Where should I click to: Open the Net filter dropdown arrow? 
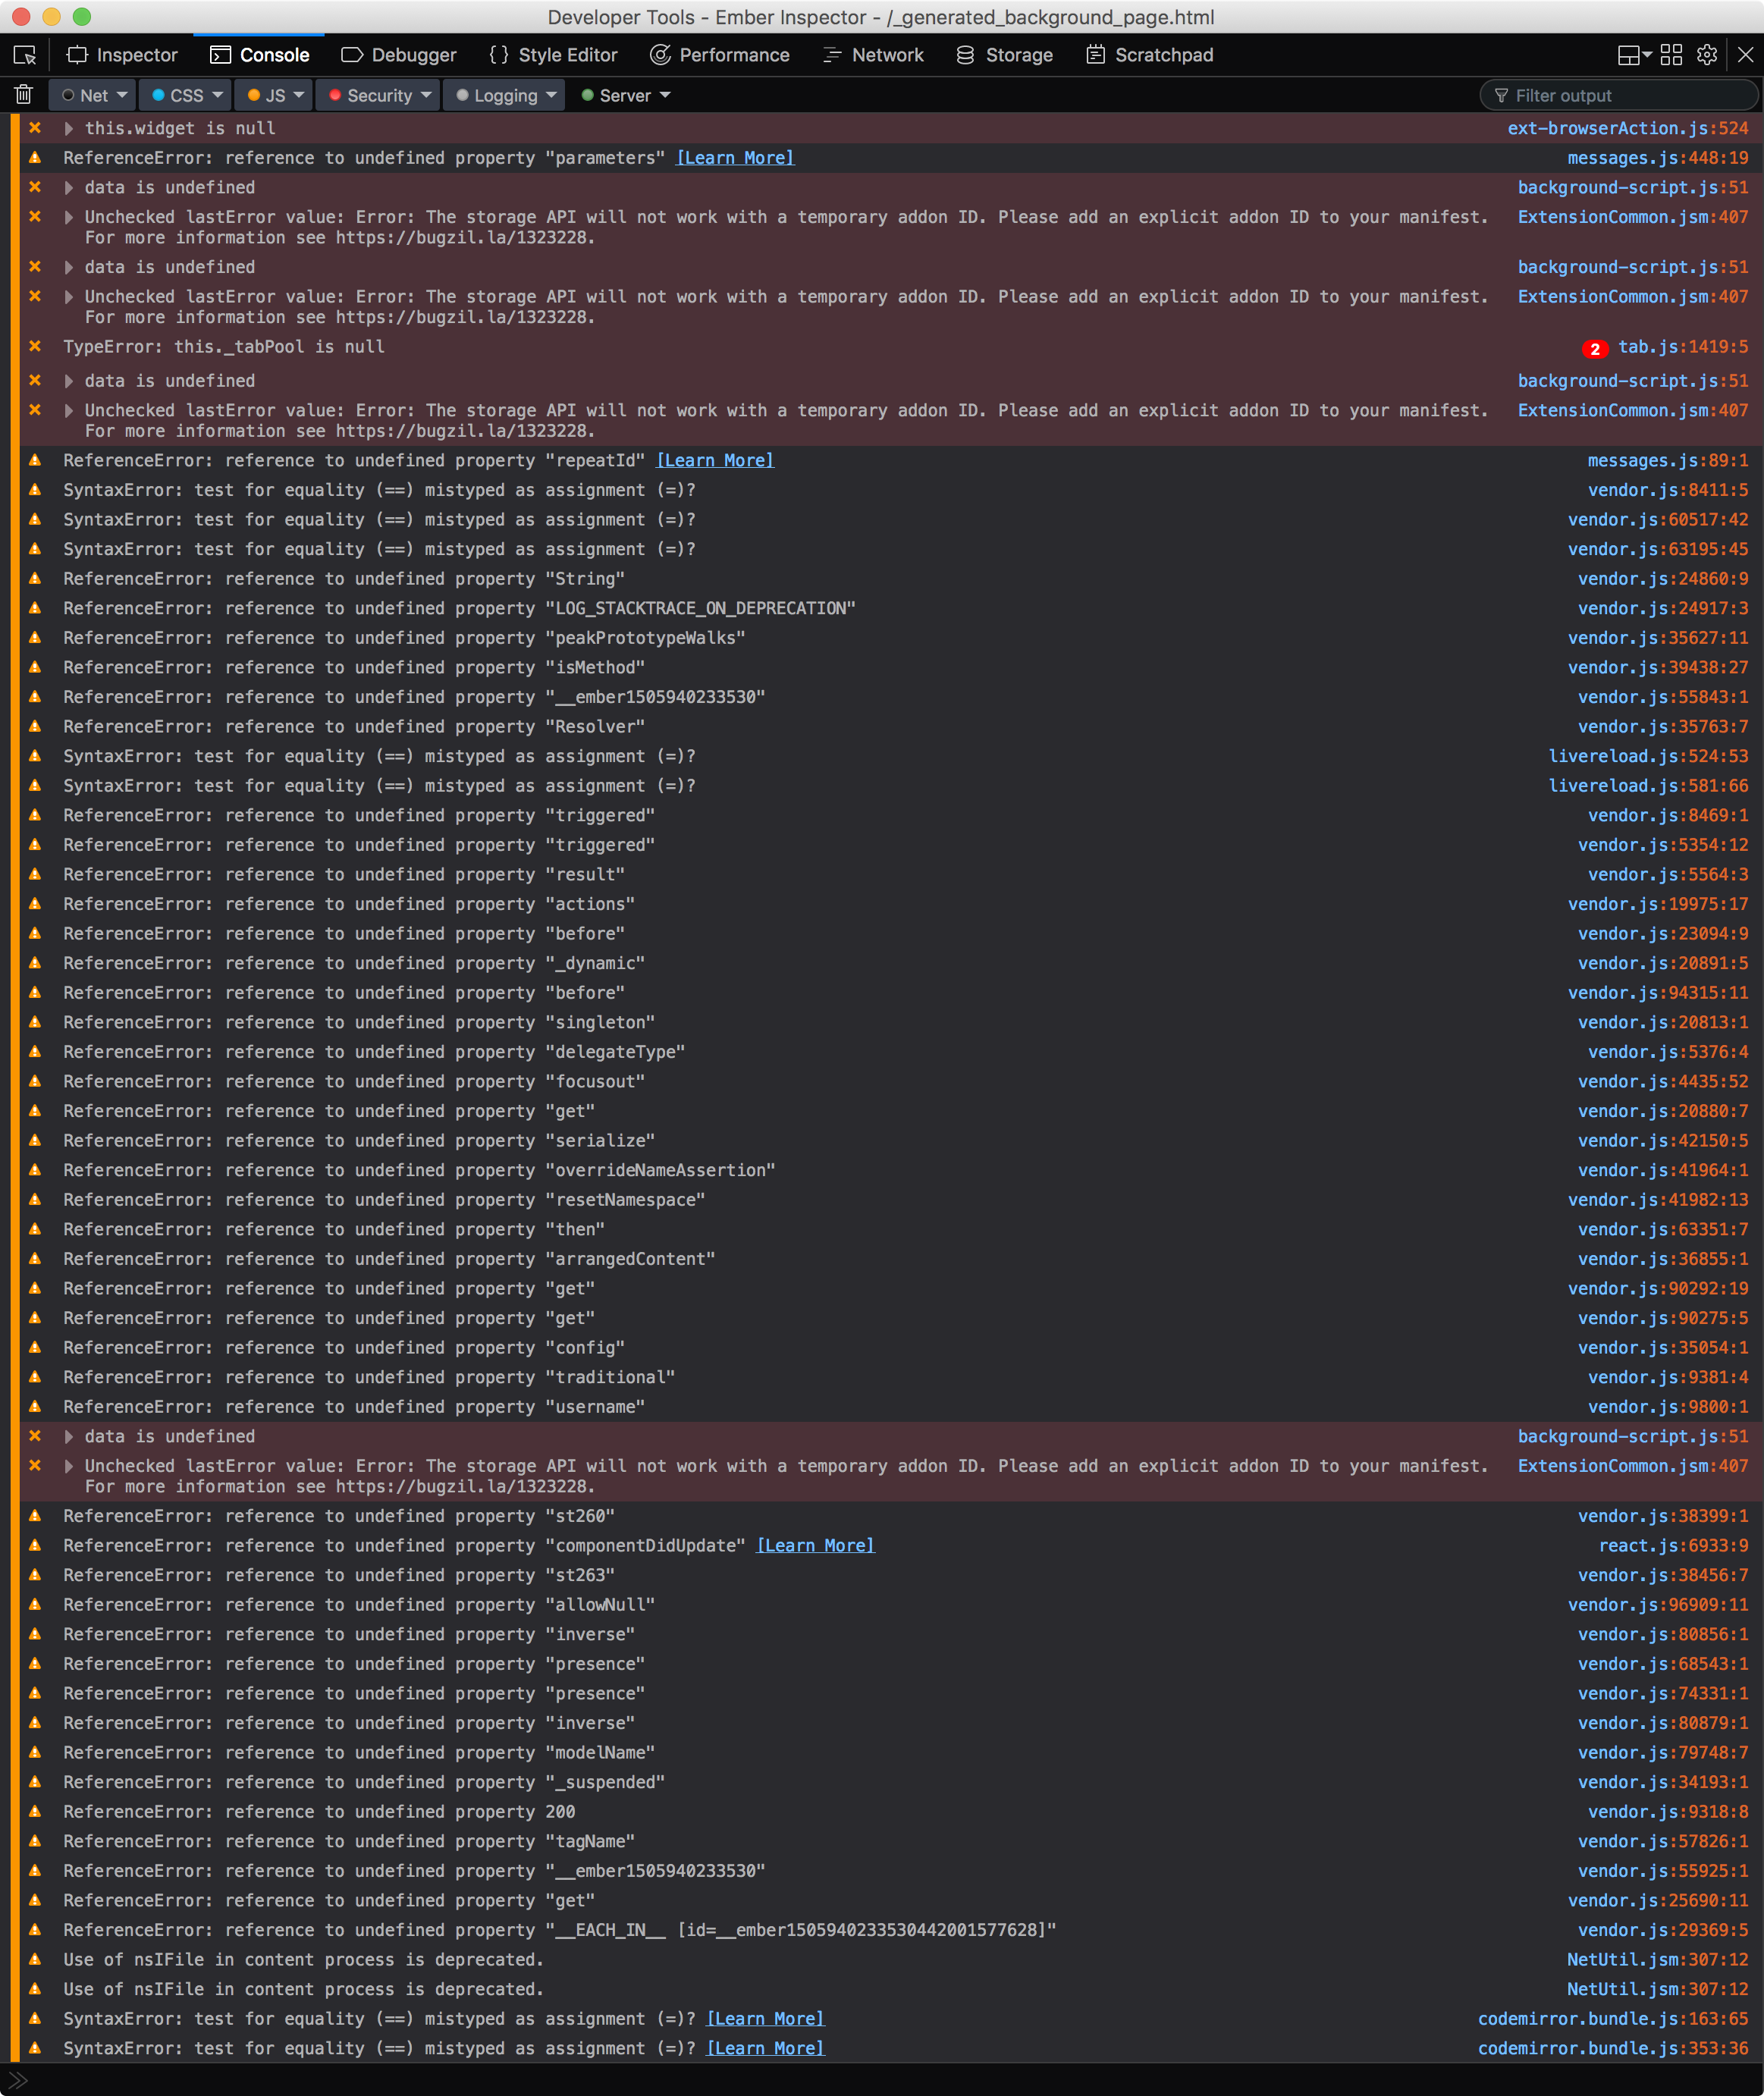[122, 95]
